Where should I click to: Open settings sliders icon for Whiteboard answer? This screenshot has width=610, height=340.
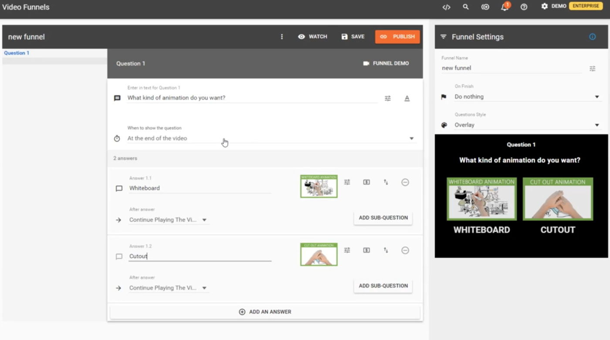tap(347, 182)
